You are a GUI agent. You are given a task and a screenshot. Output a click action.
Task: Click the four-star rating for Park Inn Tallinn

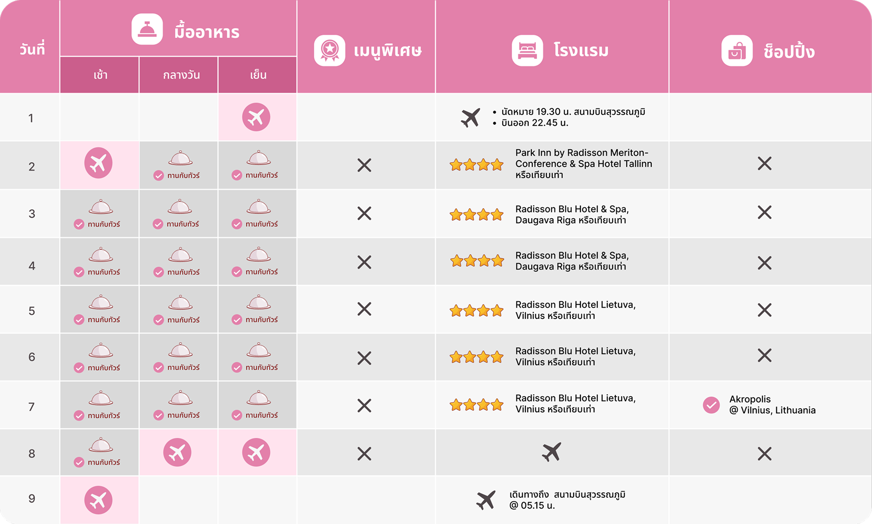476,165
